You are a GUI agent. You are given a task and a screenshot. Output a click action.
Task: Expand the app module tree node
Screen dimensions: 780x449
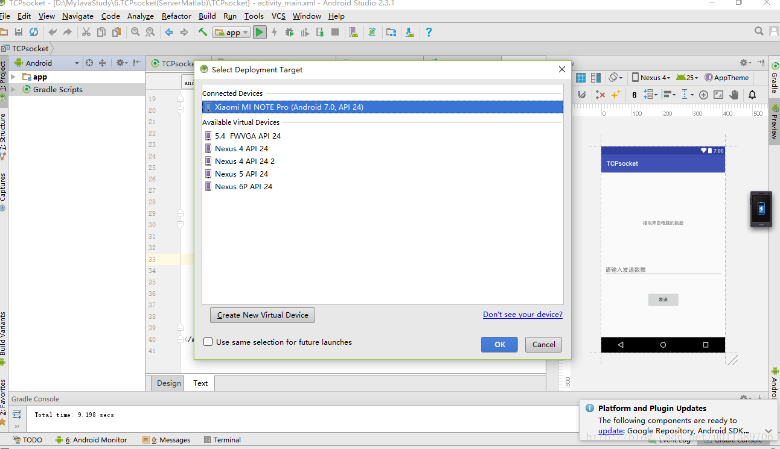pyautogui.click(x=13, y=77)
